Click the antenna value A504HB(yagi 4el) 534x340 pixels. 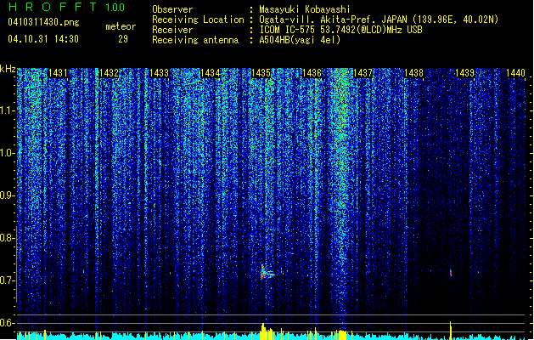pyautogui.click(x=300, y=40)
